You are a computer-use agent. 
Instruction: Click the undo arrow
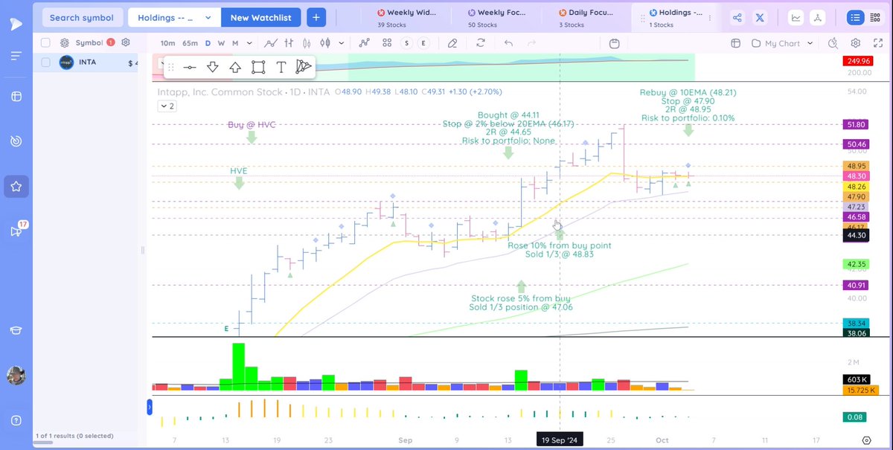pyautogui.click(x=508, y=43)
